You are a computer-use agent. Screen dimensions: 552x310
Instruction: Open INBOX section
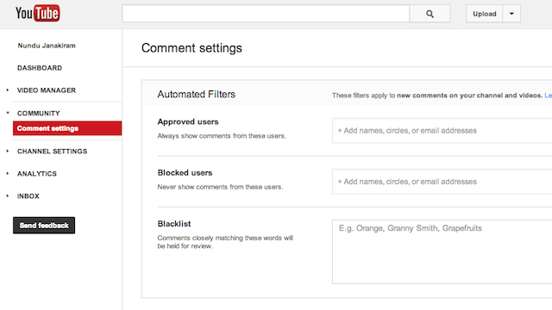(28, 196)
